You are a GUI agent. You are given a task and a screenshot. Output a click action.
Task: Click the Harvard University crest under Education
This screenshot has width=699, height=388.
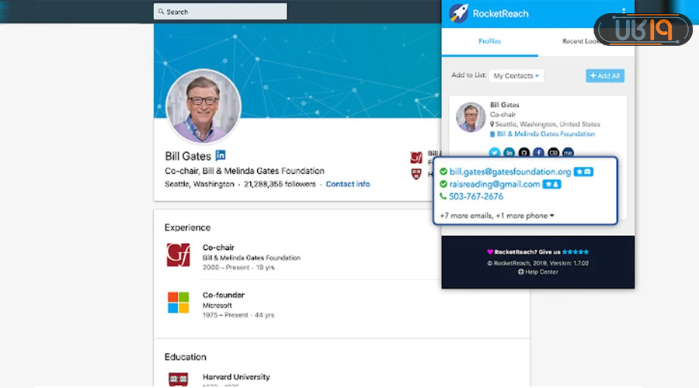point(178,379)
